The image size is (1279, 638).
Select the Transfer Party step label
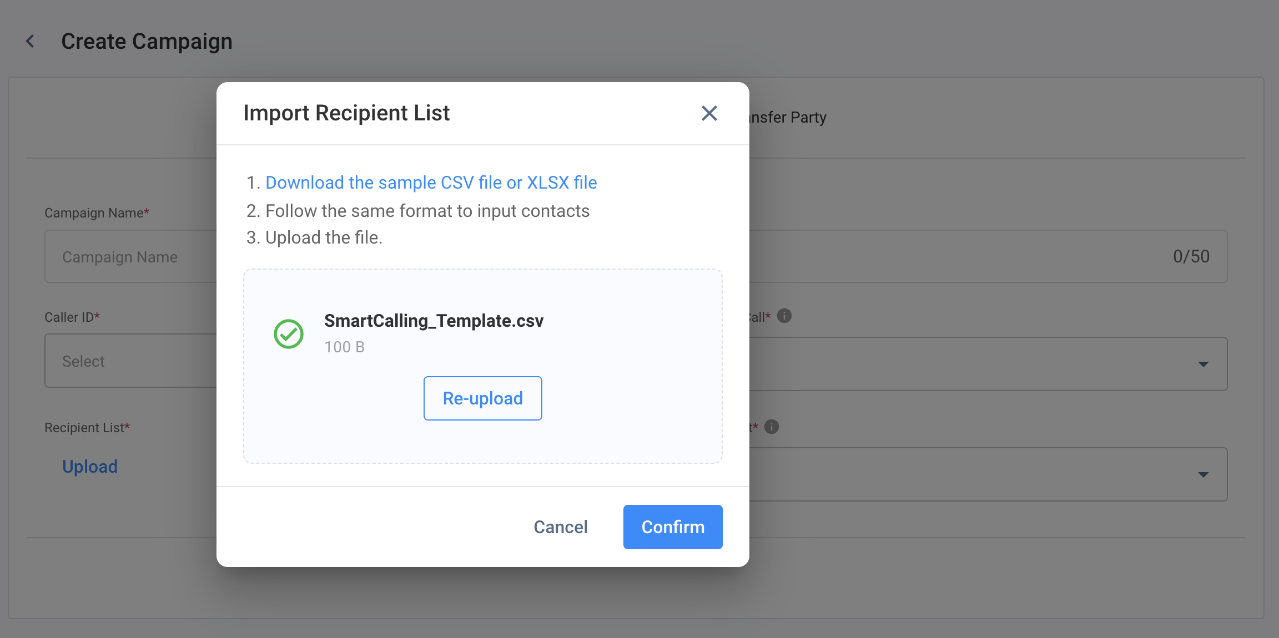(x=788, y=118)
